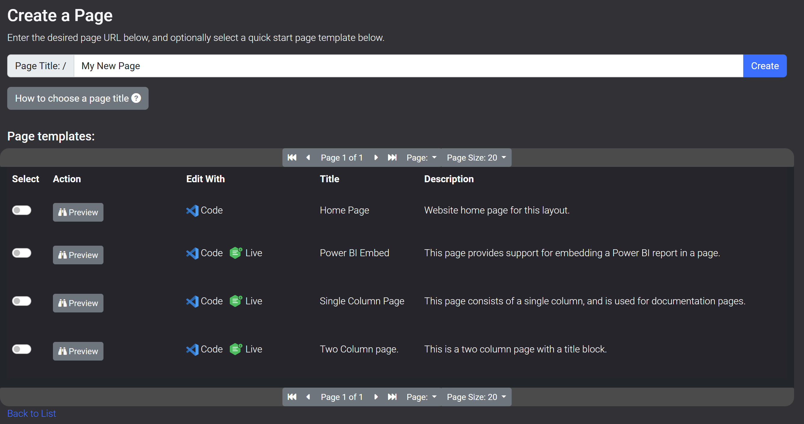Click the Create button
Screen dimensions: 804x424
pos(765,66)
